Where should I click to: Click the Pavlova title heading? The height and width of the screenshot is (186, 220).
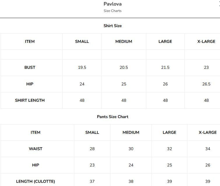click(112, 4)
